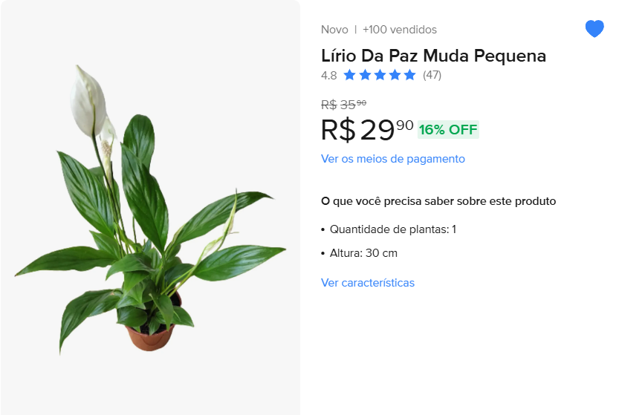Click 'O que você precisa saber' heading
The width and height of the screenshot is (619, 415).
click(438, 201)
